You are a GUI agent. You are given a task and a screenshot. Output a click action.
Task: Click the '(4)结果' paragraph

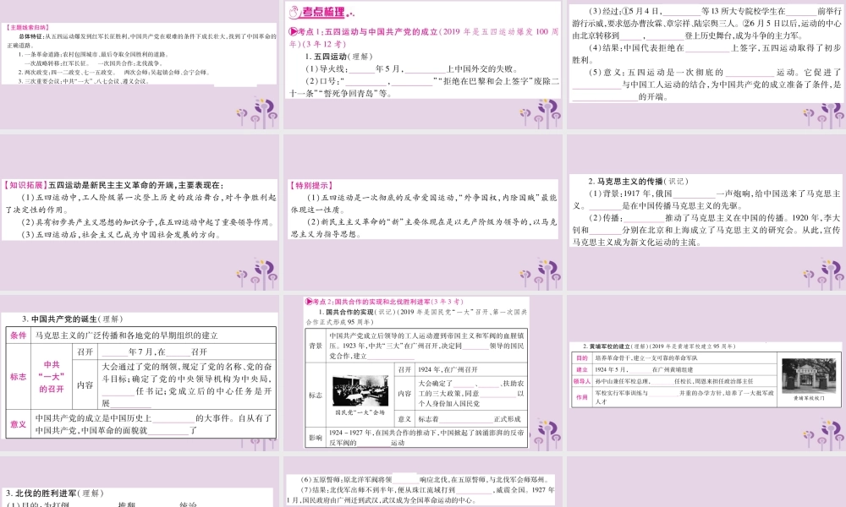(x=706, y=54)
